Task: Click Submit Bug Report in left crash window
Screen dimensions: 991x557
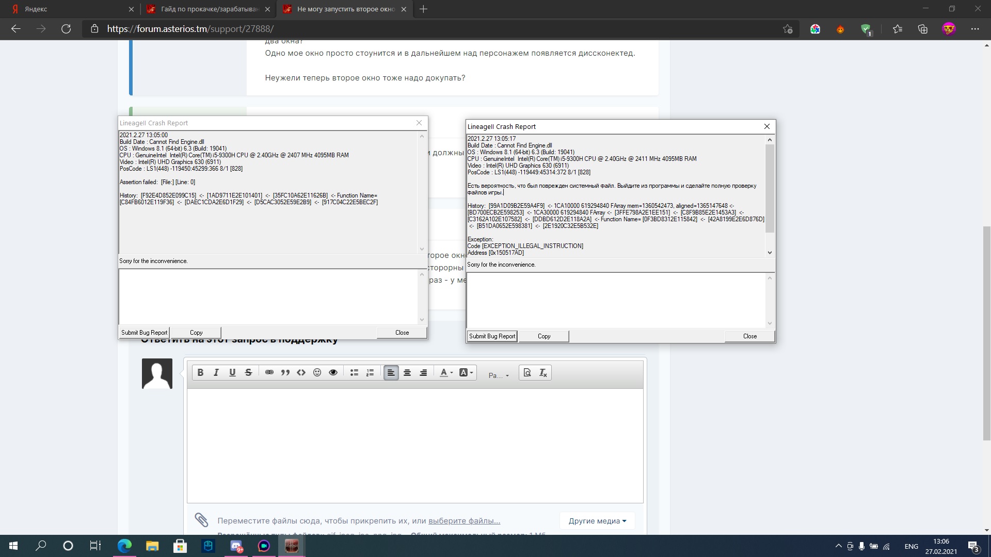Action: [x=144, y=333]
